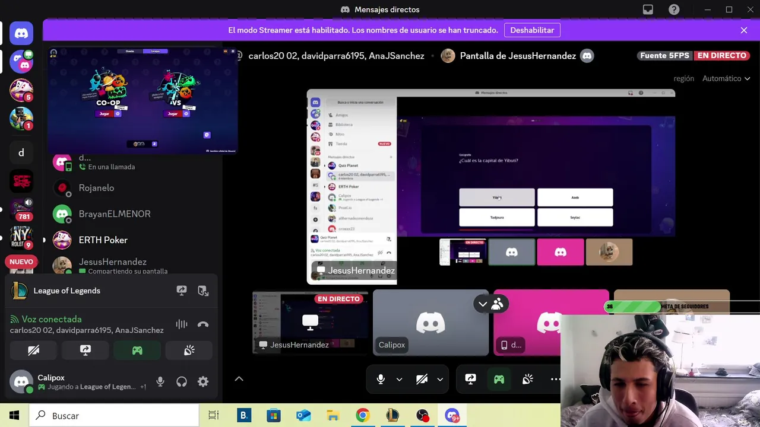Click Jugar under VS in activity preview

point(173,113)
